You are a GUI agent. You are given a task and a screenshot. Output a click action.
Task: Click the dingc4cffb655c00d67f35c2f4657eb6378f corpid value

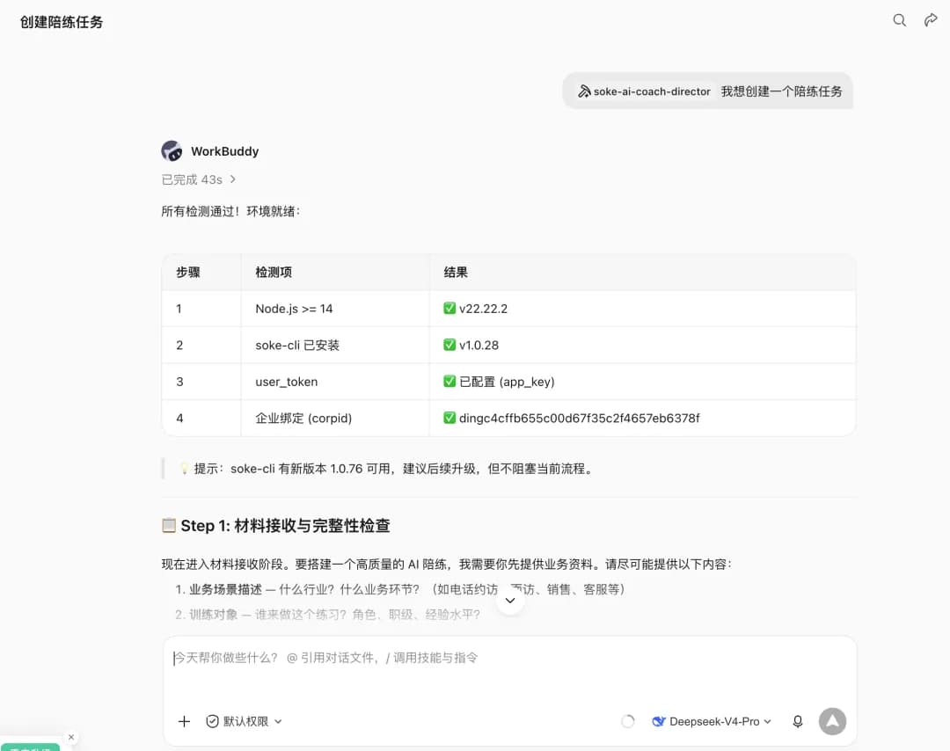coord(579,418)
